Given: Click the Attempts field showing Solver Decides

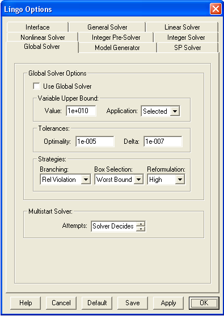Looking at the screenshot, I should click(x=113, y=226).
